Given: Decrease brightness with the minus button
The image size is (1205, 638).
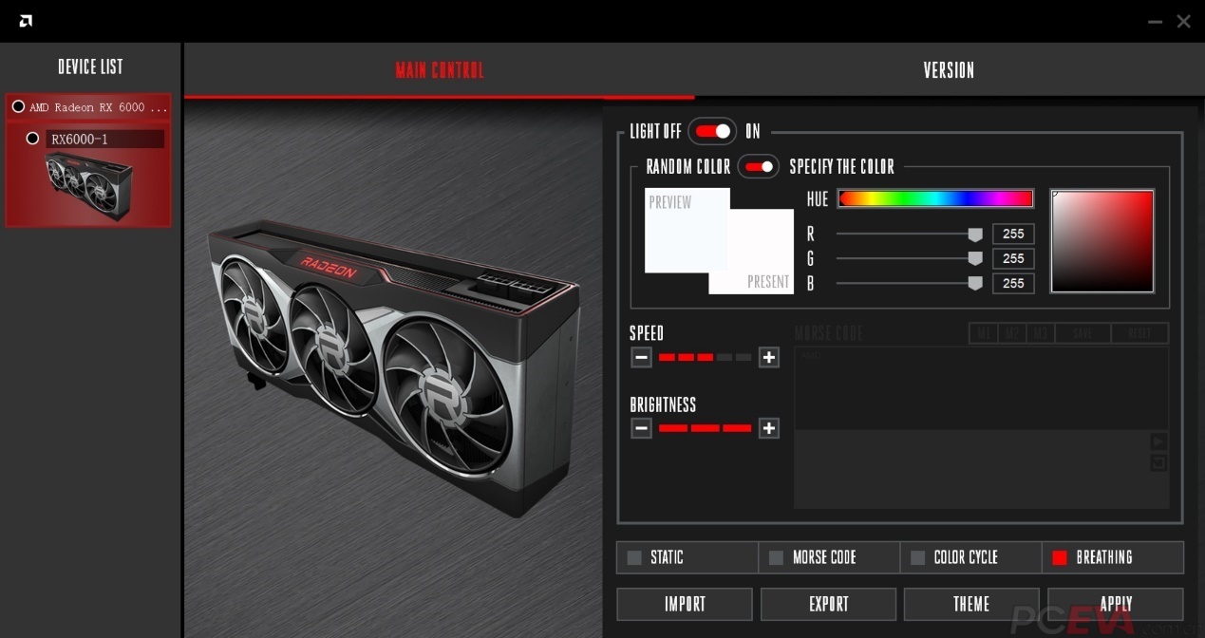Looking at the screenshot, I should coord(641,428).
